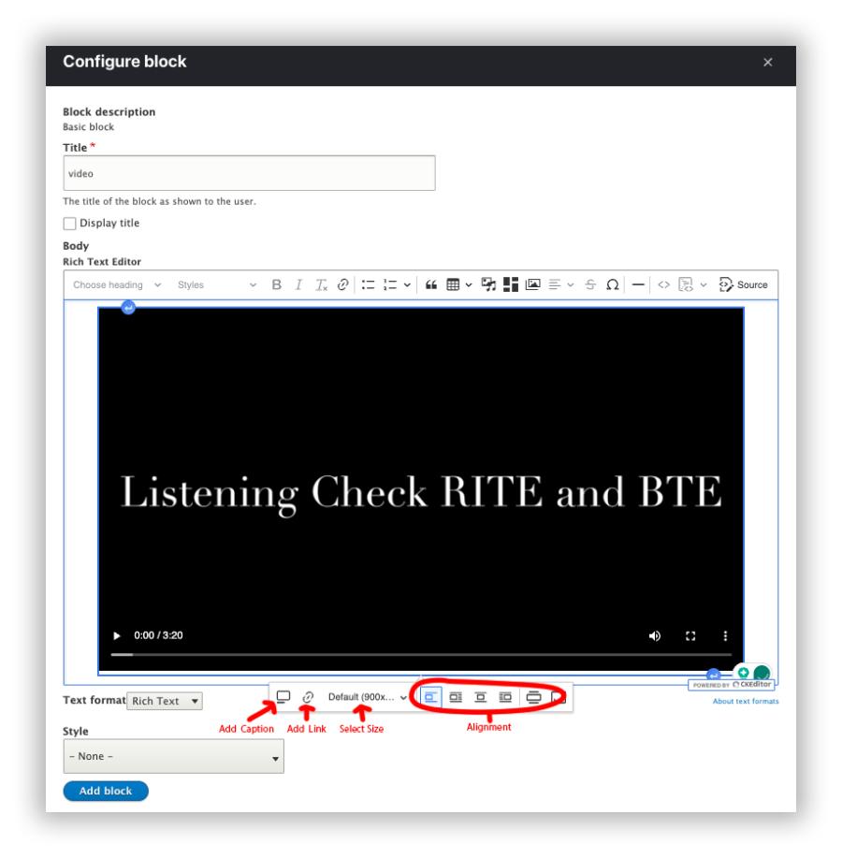
Task: Select the full width media option
Action: point(533,697)
